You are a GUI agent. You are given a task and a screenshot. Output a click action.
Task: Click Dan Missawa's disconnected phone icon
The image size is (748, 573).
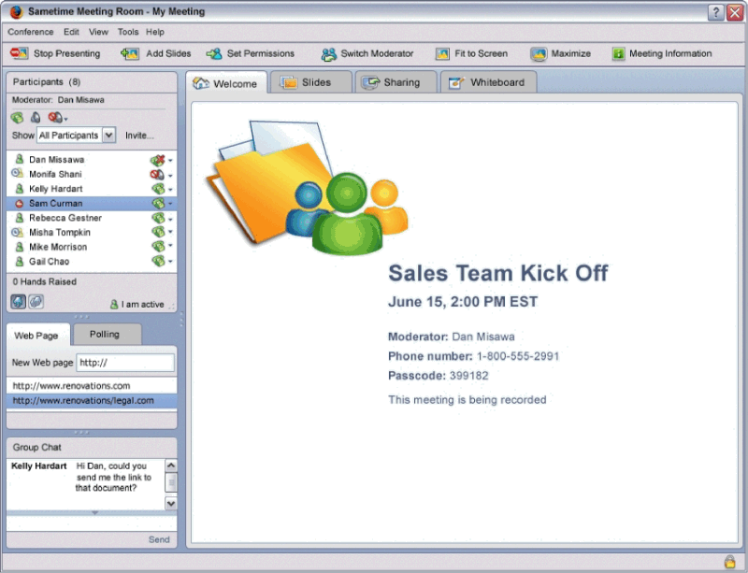point(157,160)
